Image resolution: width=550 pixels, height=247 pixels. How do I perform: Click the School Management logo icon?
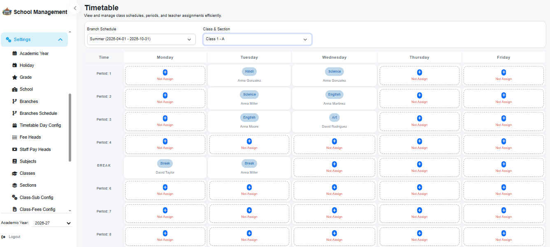(7, 12)
